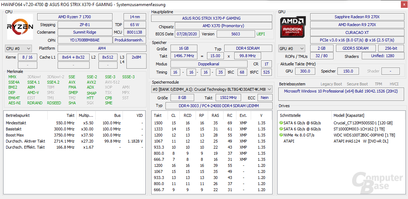Click the 65 W TDP field

135,25
